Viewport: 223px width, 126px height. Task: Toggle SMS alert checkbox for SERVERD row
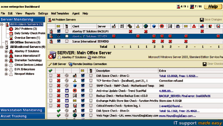click(67, 41)
